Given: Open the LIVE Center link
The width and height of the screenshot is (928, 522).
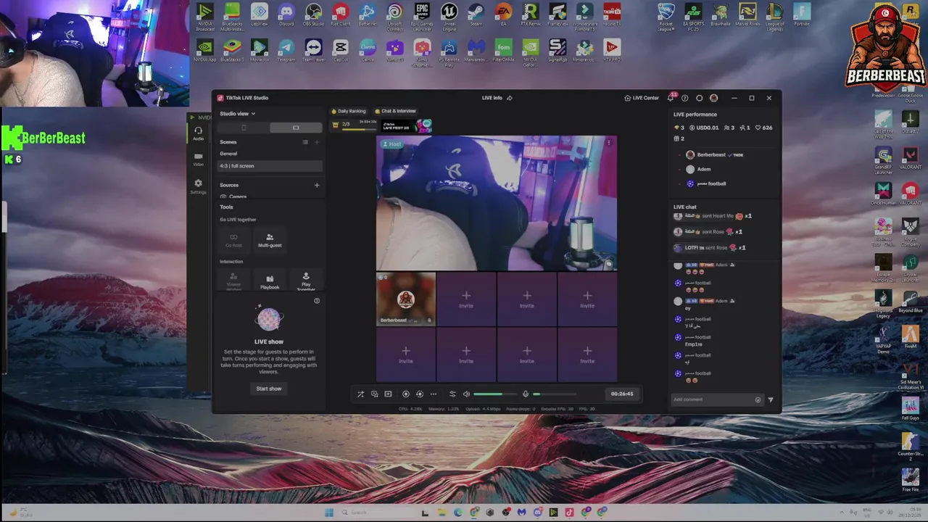Looking at the screenshot, I should coord(642,98).
